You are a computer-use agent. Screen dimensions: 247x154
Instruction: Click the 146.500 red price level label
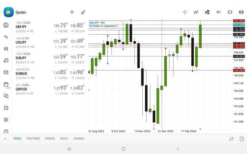pyautogui.click(x=239, y=71)
